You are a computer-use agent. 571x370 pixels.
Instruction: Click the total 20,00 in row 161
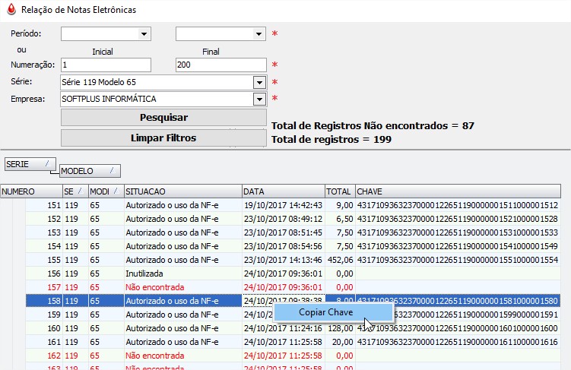click(x=343, y=342)
